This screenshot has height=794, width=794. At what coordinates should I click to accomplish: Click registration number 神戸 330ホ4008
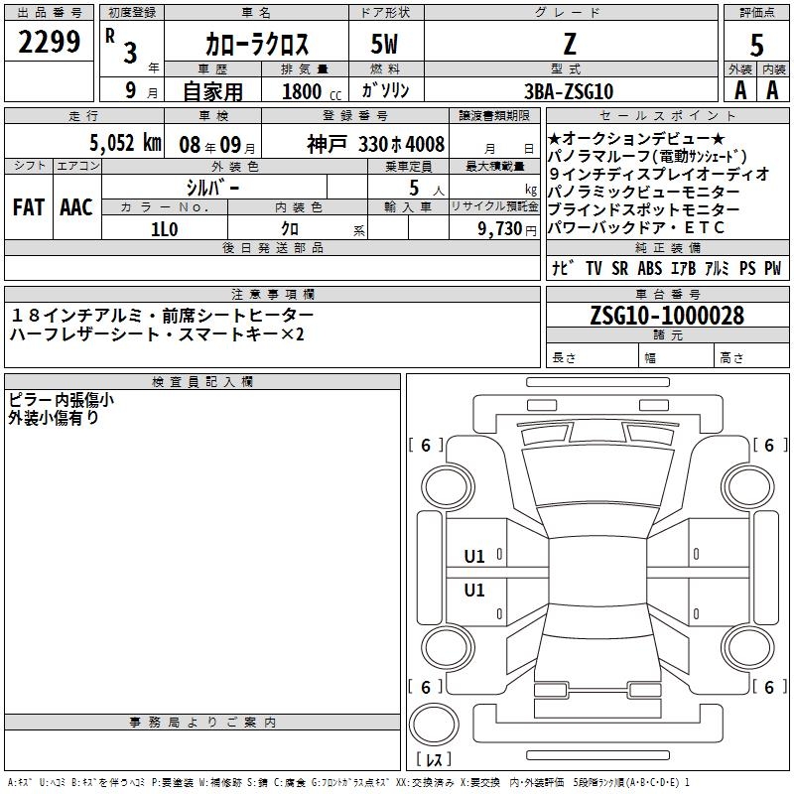click(x=376, y=144)
